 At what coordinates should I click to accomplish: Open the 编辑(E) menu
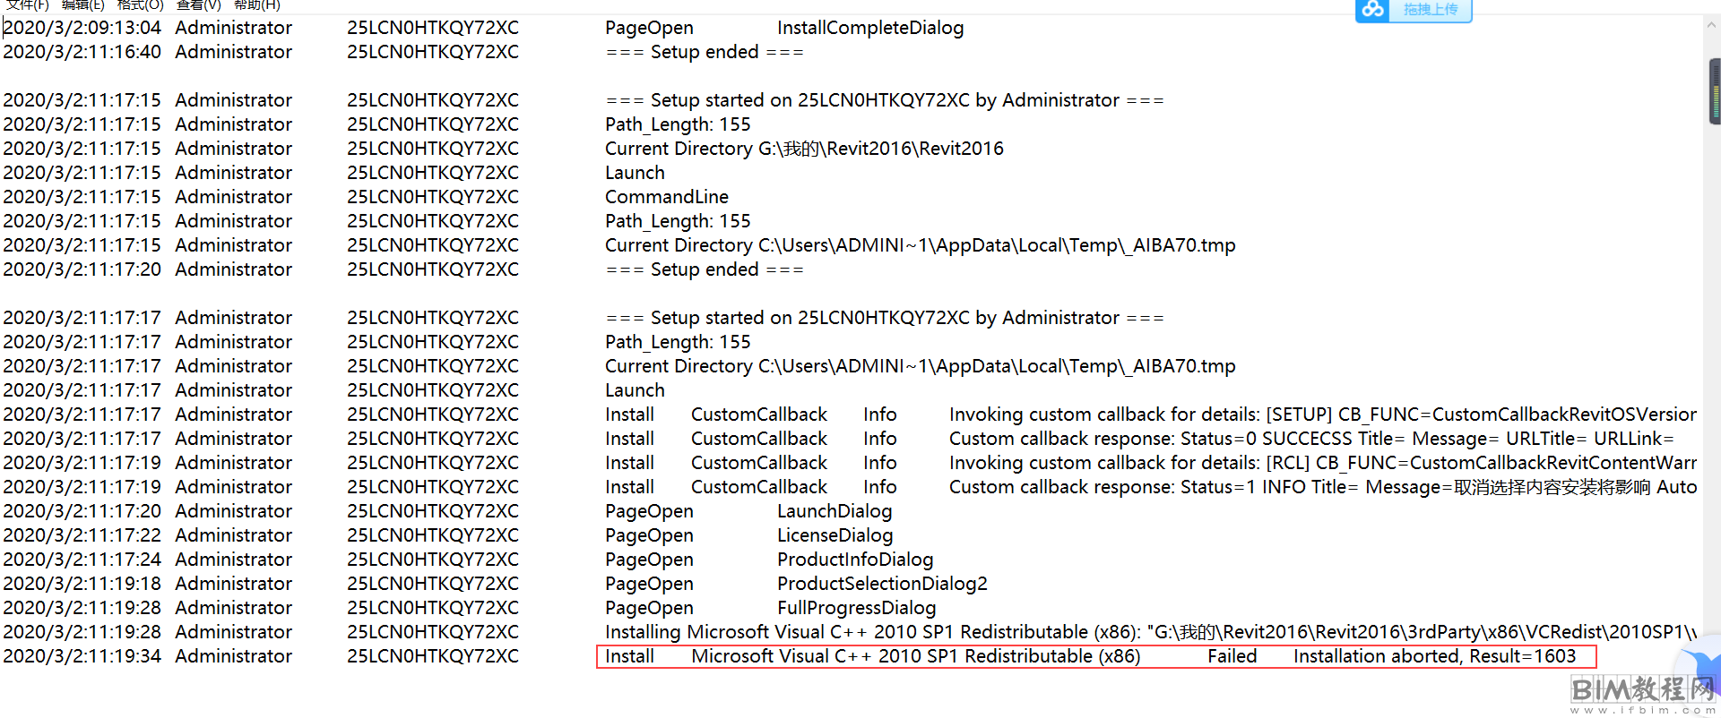(x=83, y=4)
